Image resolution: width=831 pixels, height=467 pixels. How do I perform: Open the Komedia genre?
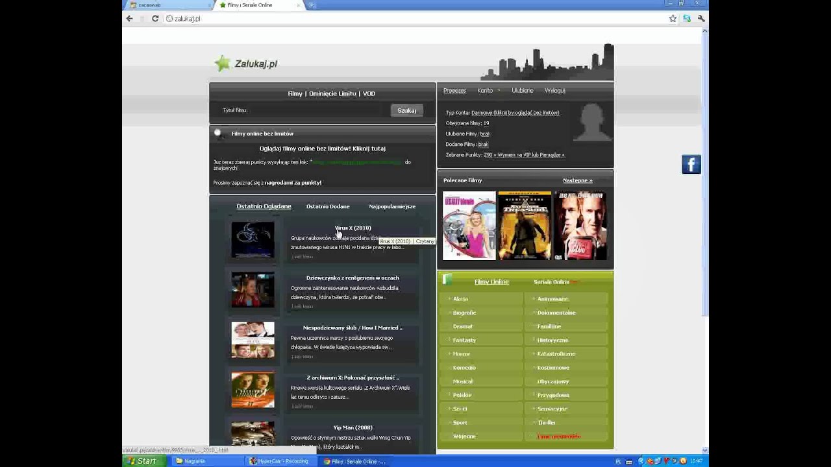coord(464,368)
